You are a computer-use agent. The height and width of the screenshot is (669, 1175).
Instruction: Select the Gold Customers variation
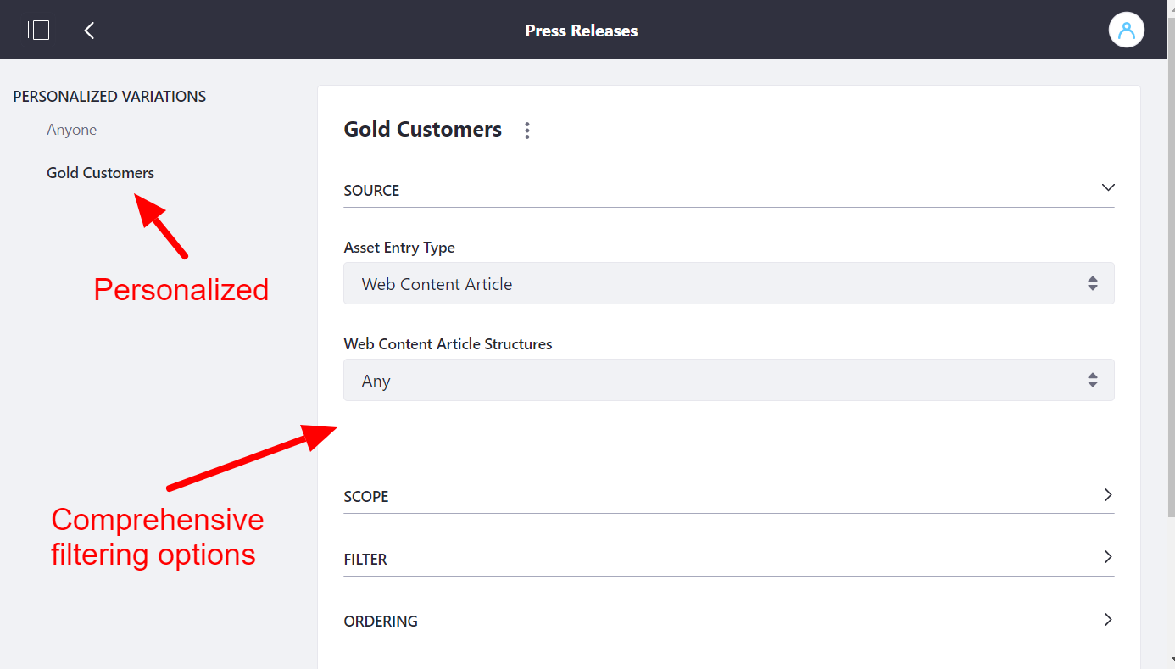pos(100,172)
